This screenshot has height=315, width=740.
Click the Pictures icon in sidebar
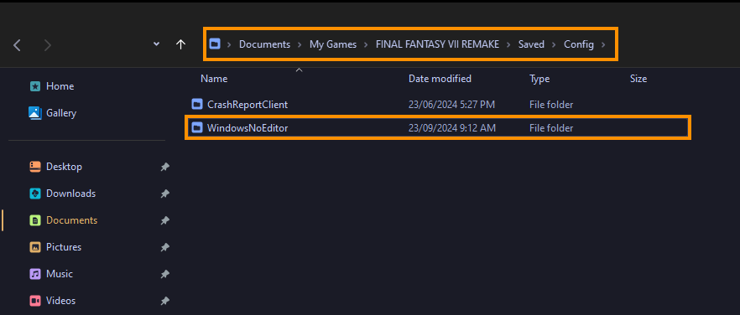click(35, 247)
